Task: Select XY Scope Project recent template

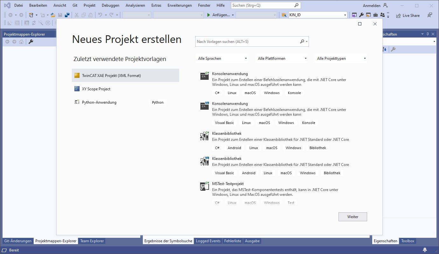Action: 125,89
